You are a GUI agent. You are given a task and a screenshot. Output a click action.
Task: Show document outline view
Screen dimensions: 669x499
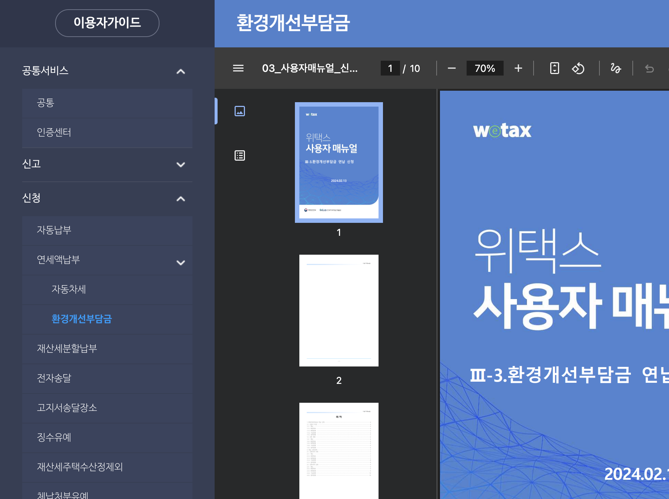240,155
